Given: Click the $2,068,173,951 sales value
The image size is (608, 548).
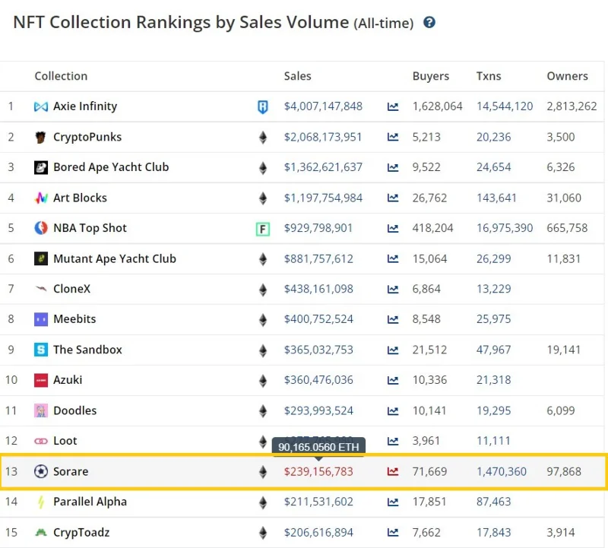Looking at the screenshot, I should 323,137.
